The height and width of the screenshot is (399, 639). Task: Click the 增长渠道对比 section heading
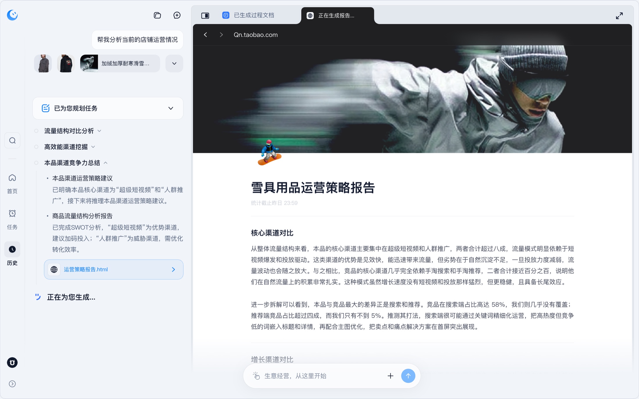point(272,360)
